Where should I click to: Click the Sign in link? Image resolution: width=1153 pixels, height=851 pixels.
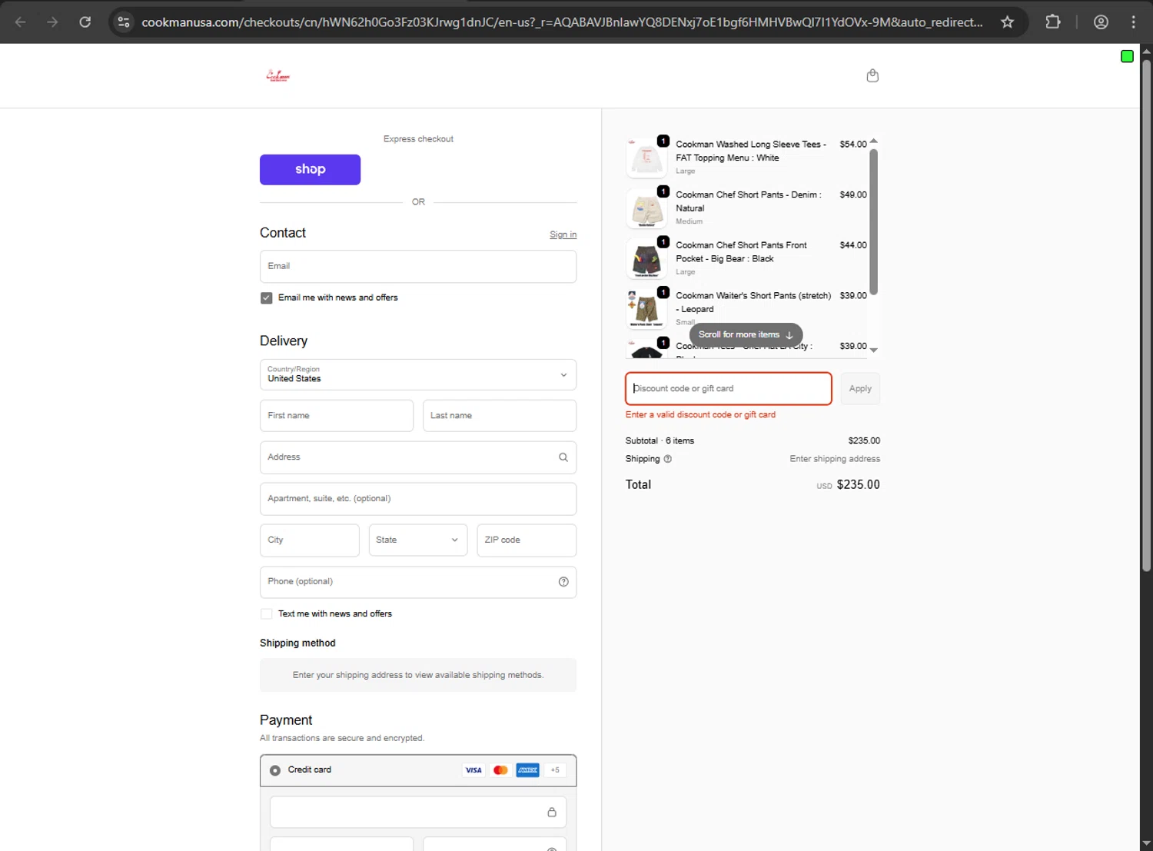coord(563,234)
